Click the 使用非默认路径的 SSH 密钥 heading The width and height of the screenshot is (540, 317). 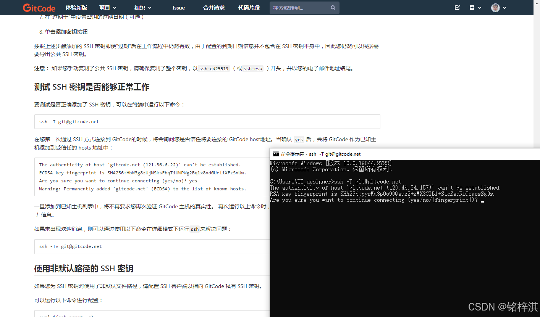click(84, 269)
